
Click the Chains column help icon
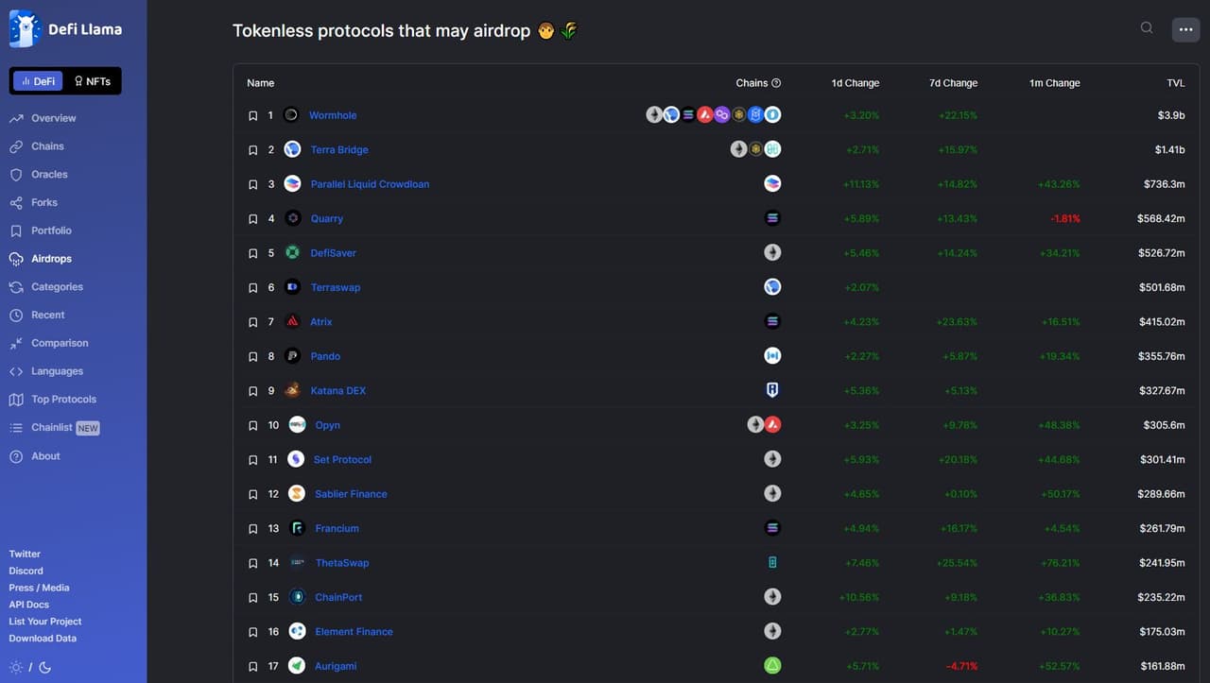776,83
